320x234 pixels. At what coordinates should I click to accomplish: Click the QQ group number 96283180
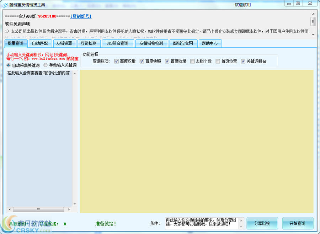pyautogui.click(x=47, y=16)
